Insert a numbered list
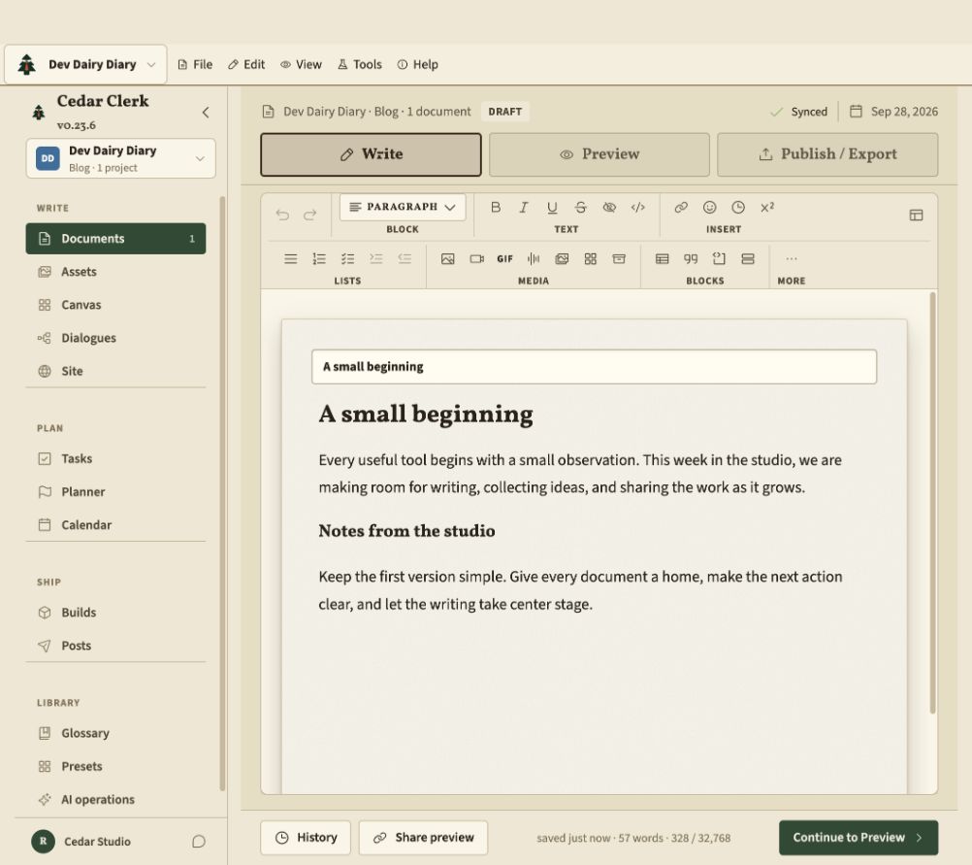This screenshot has width=972, height=865. click(319, 259)
